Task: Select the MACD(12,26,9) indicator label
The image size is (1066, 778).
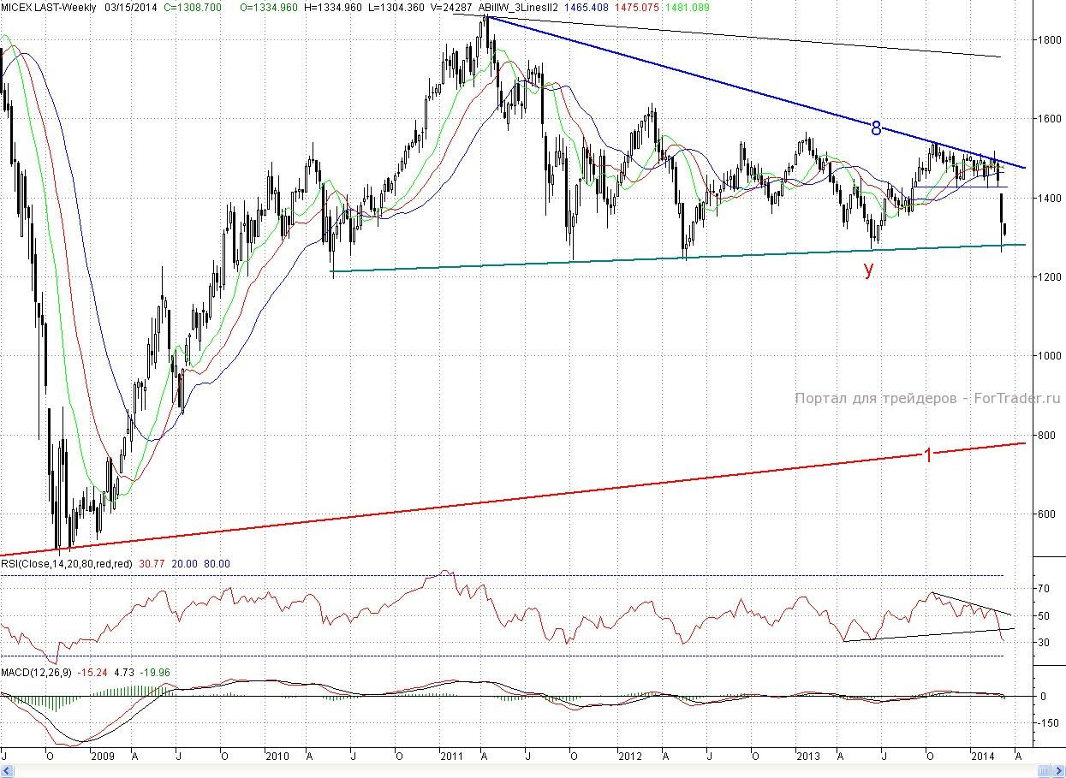Action: [37, 672]
